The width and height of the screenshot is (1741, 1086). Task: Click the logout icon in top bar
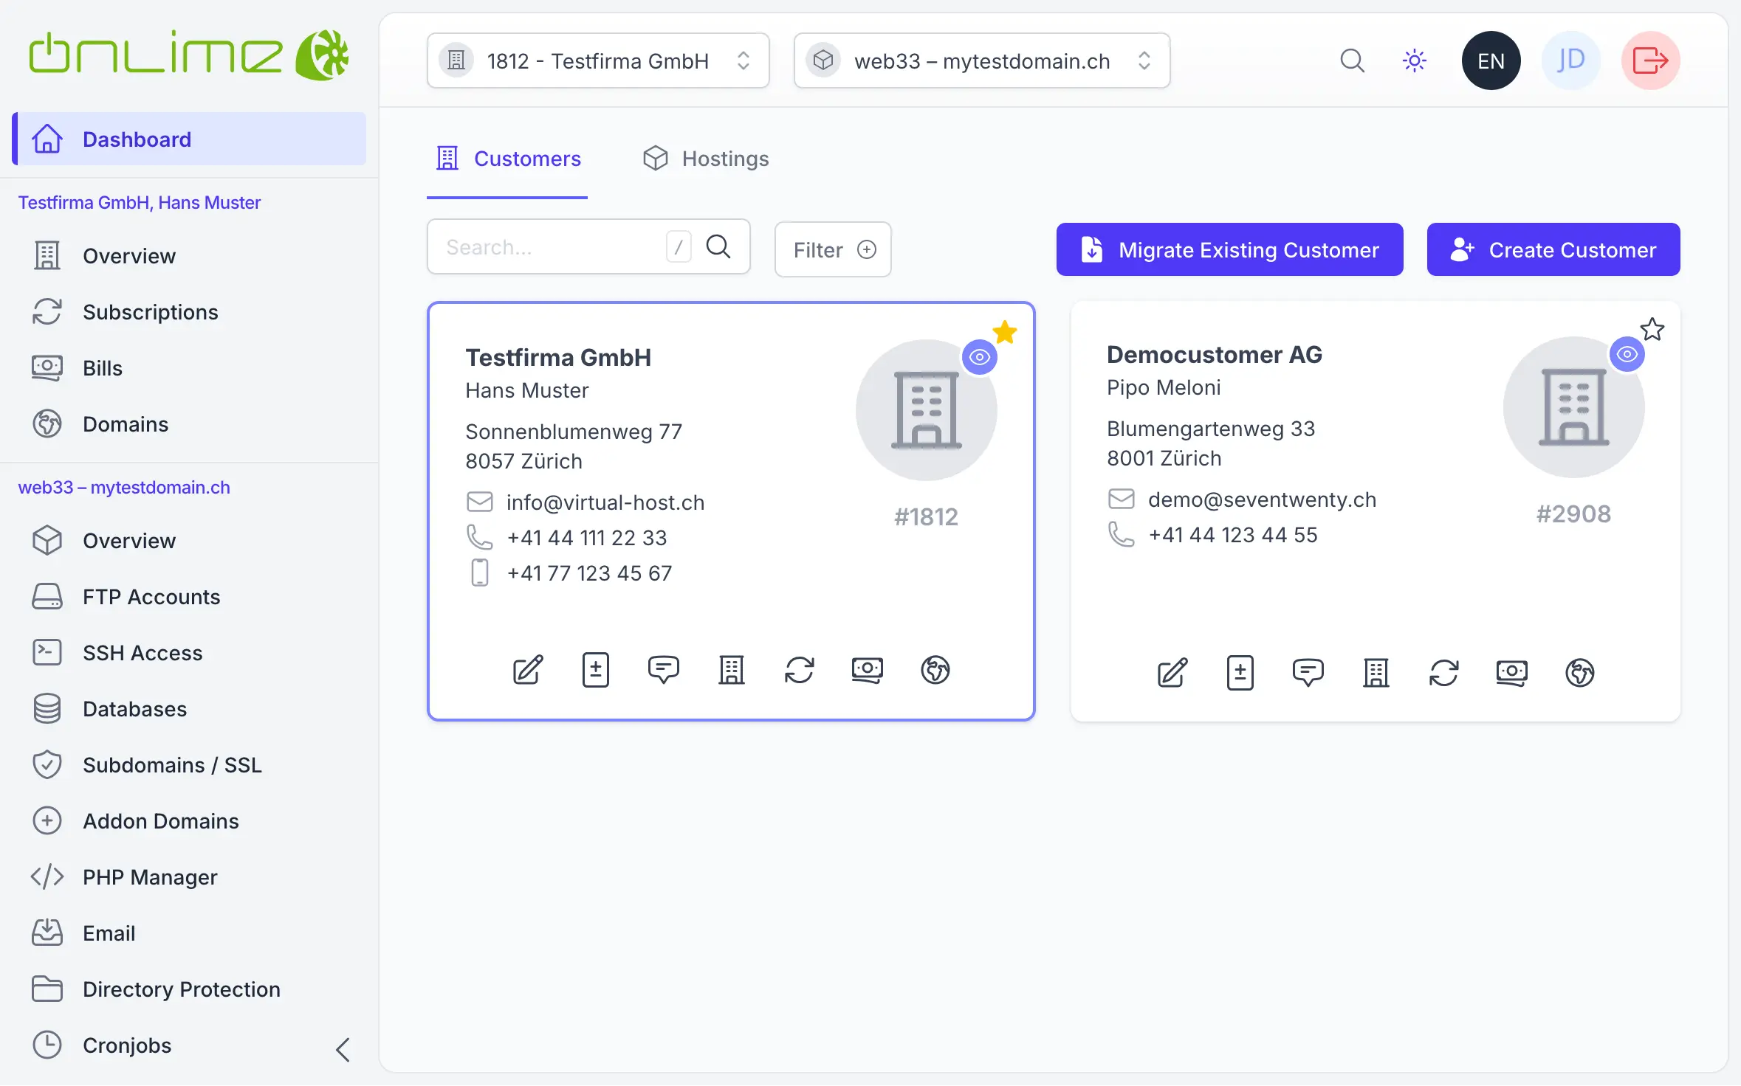pyautogui.click(x=1650, y=60)
